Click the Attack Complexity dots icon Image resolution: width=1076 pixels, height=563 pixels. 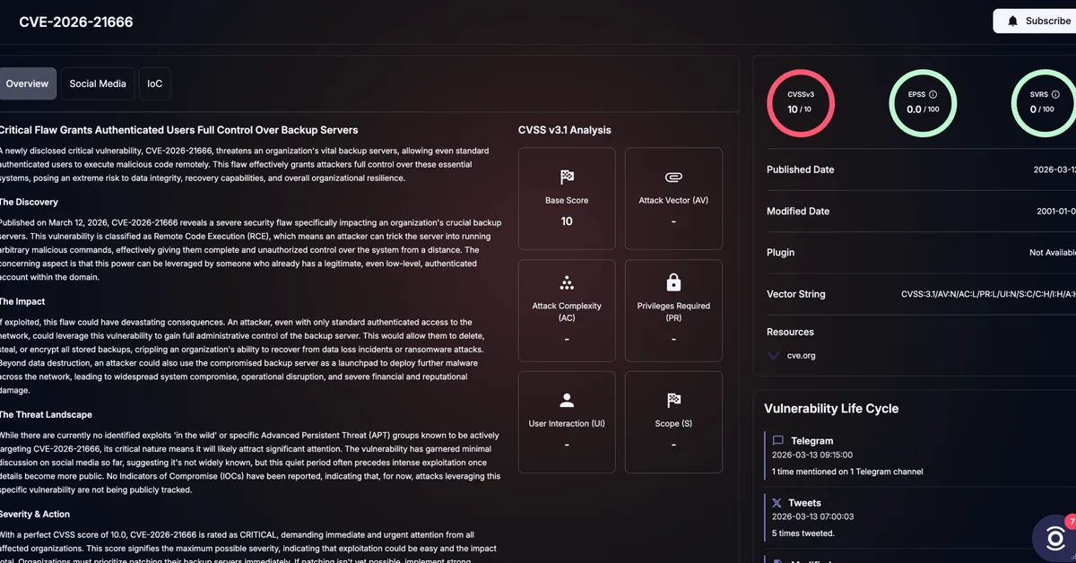click(567, 283)
